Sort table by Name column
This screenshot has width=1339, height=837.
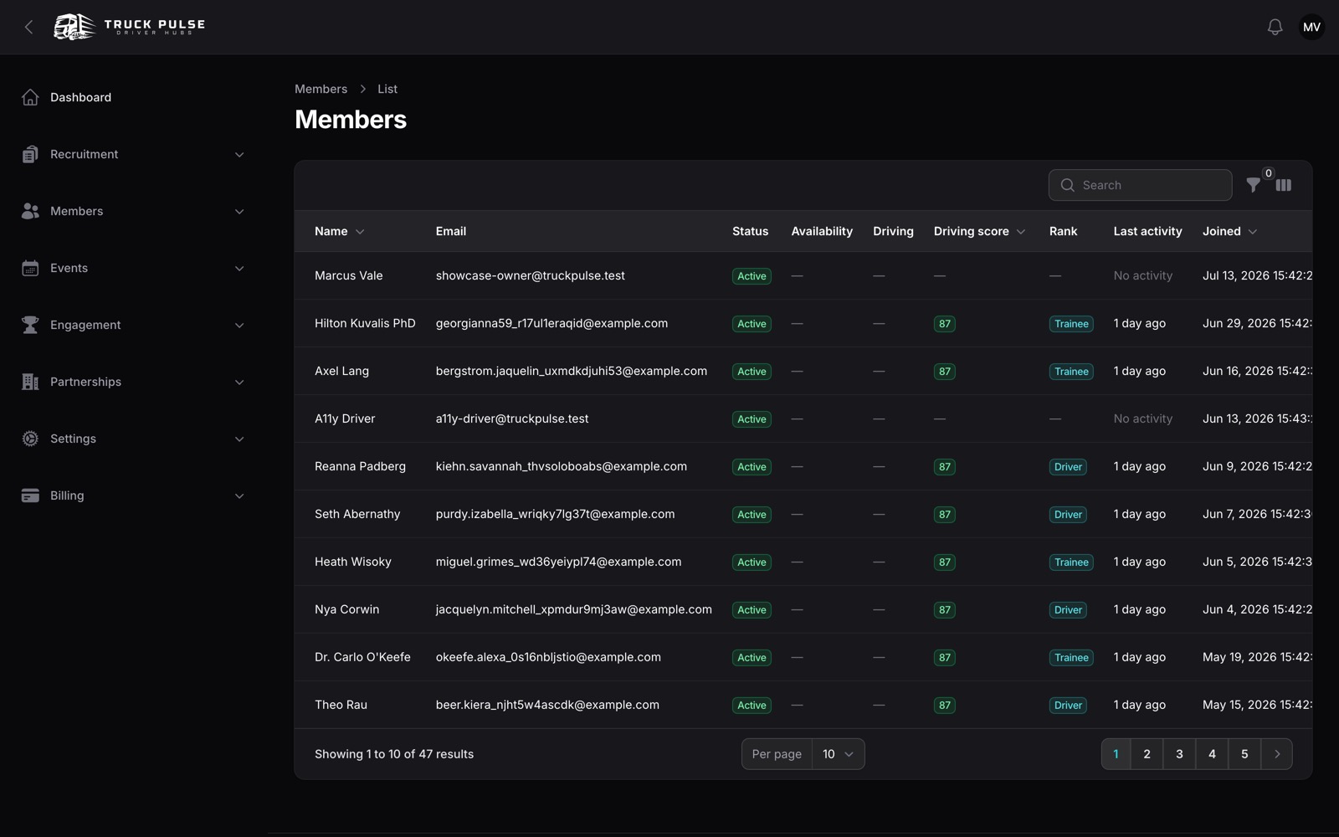click(x=339, y=231)
